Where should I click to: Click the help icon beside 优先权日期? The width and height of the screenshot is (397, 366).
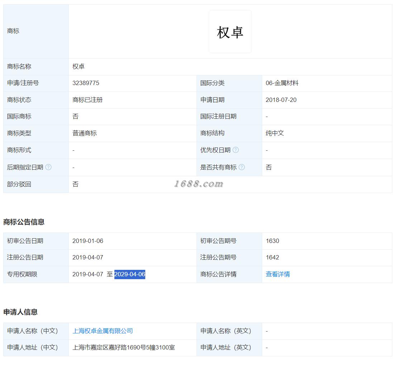pos(236,150)
